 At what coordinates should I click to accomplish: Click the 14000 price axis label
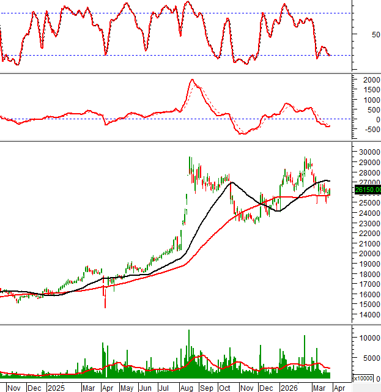click(x=368, y=315)
